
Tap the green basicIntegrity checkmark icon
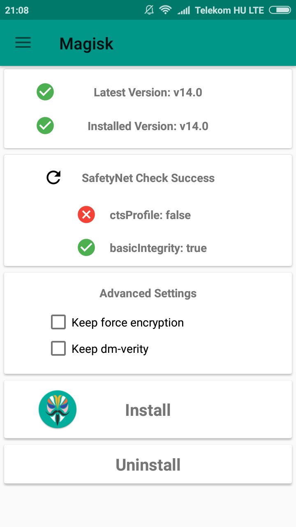(x=86, y=247)
